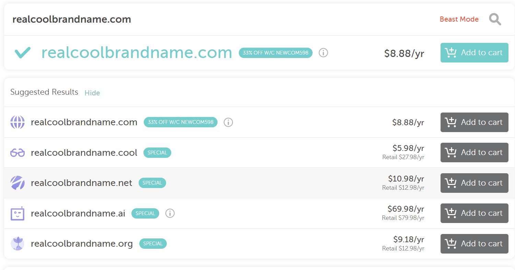Viewport: 515px width, 270px height.
Task: Click the robot icon next to realcoolbrandname.ai
Action: pyautogui.click(x=17, y=213)
